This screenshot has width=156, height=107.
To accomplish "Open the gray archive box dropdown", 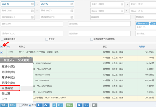I will [94, 105].
